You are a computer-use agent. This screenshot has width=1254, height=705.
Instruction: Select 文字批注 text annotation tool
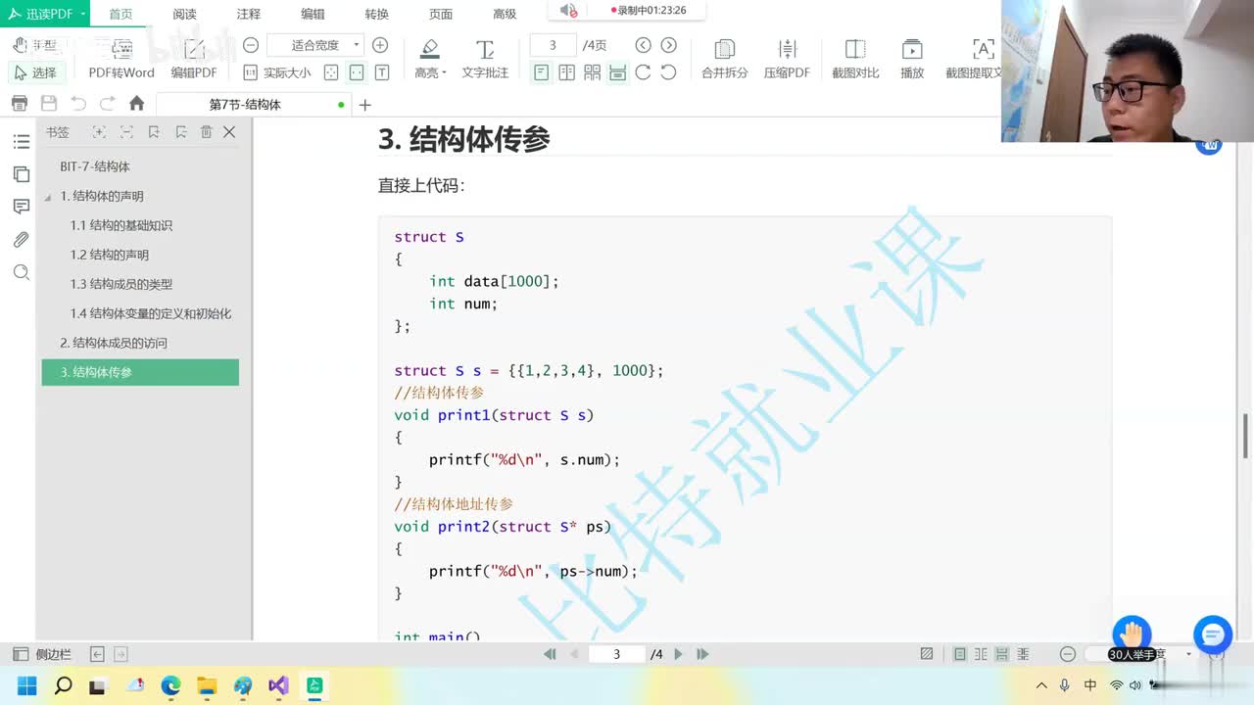pyautogui.click(x=485, y=60)
